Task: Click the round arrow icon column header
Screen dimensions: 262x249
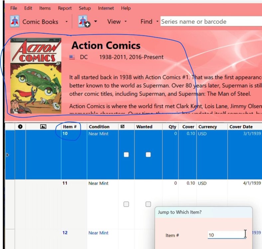Action: 20,126
